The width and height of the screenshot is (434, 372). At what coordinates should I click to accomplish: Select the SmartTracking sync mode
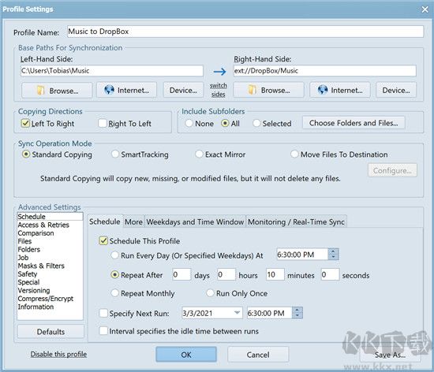pos(115,154)
